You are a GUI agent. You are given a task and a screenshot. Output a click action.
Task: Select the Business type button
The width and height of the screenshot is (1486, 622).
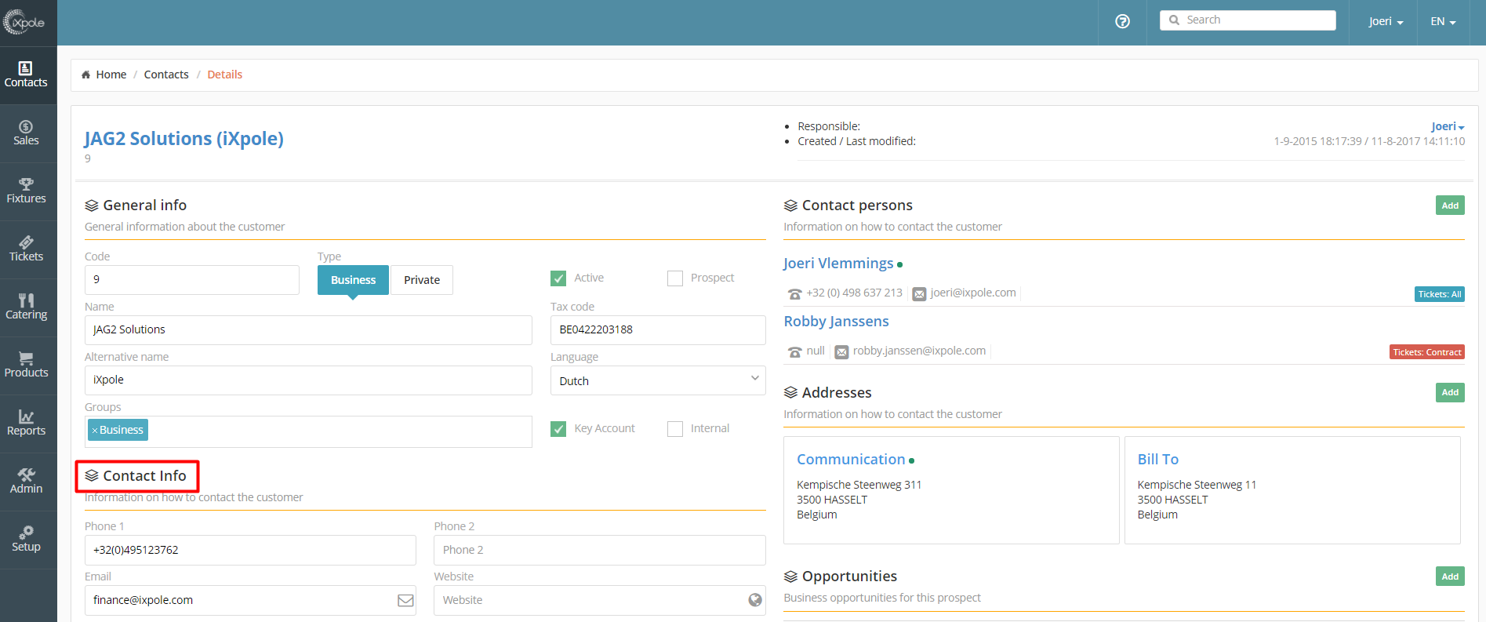[x=353, y=280]
